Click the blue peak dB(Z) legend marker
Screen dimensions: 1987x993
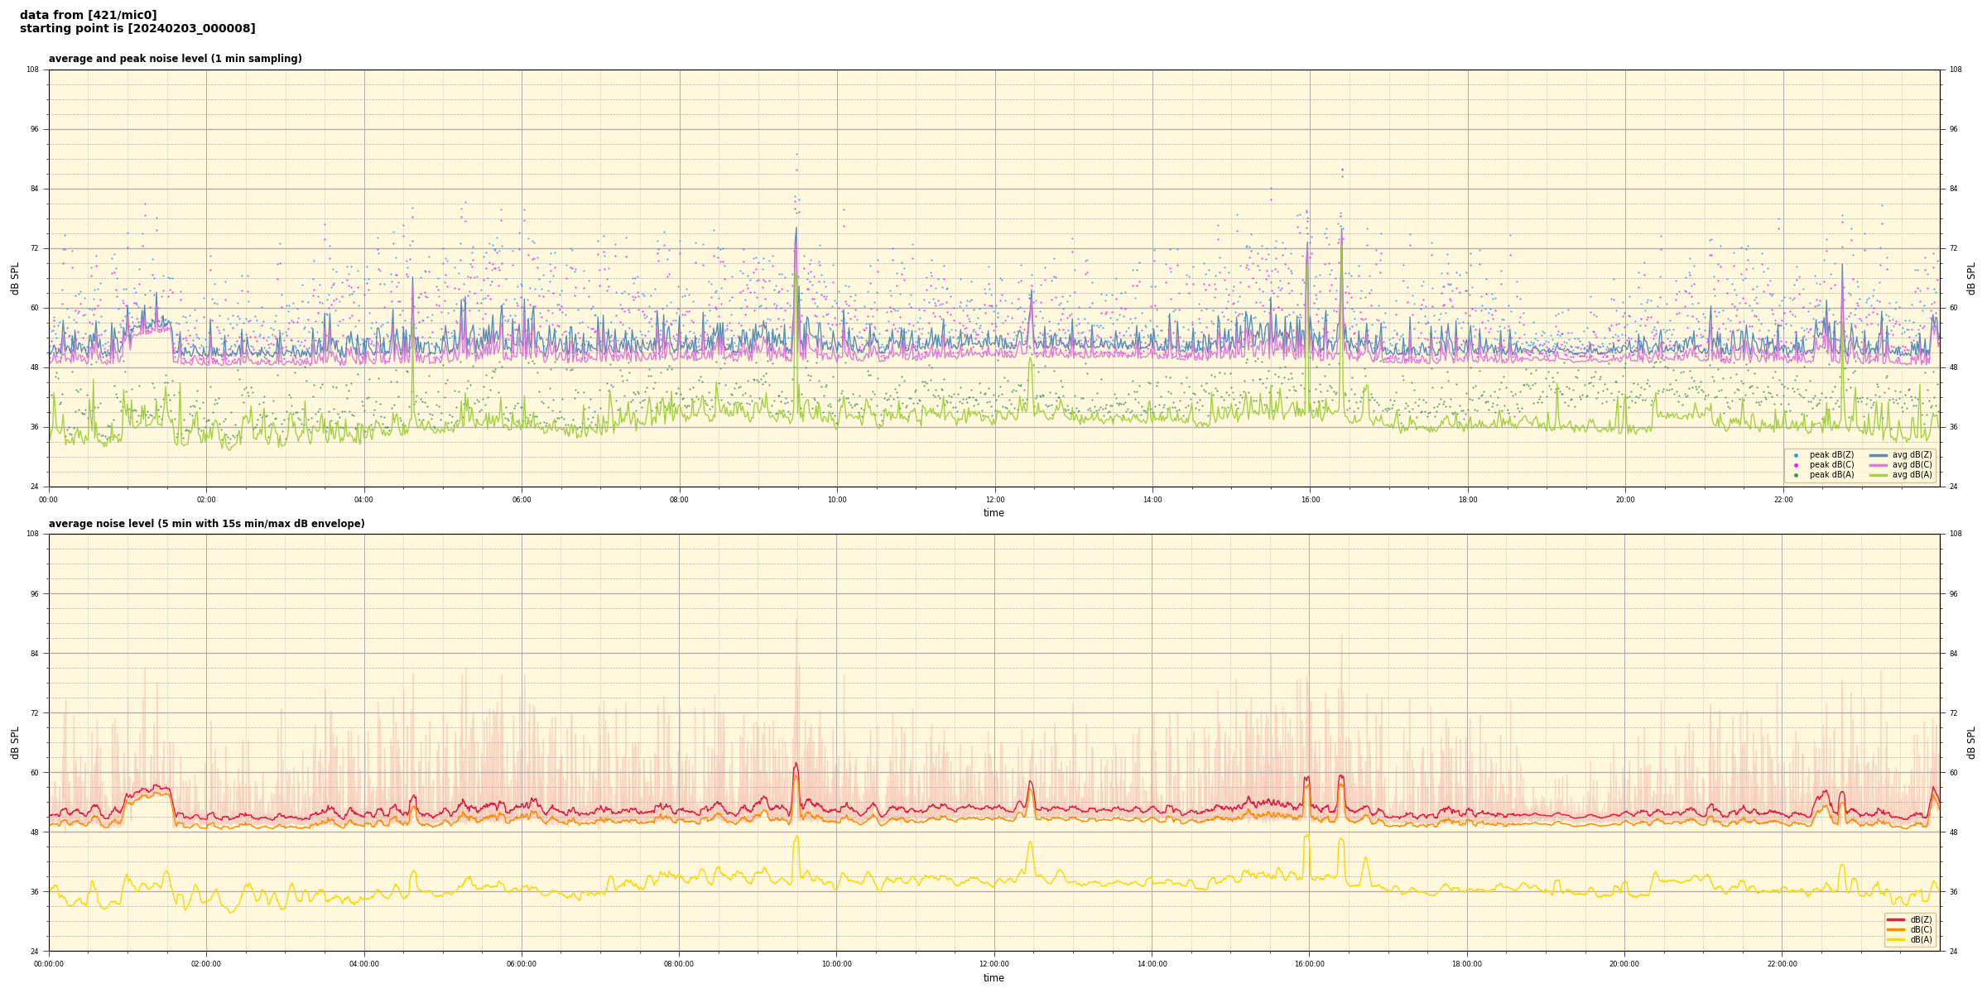(x=1796, y=455)
